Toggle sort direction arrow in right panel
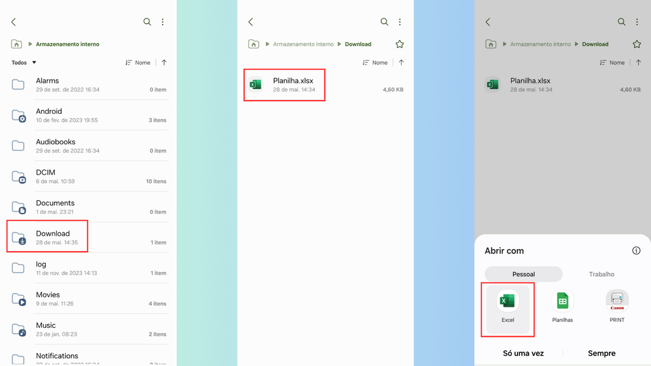Viewport: 651px width, 366px height. coord(638,63)
